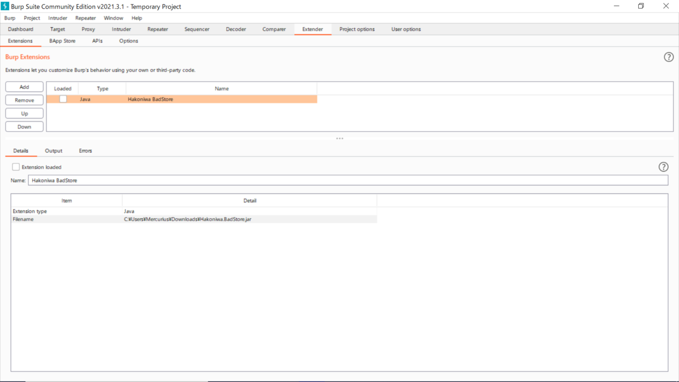The height and width of the screenshot is (382, 679).
Task: Click the Detail column header
Action: (x=250, y=201)
